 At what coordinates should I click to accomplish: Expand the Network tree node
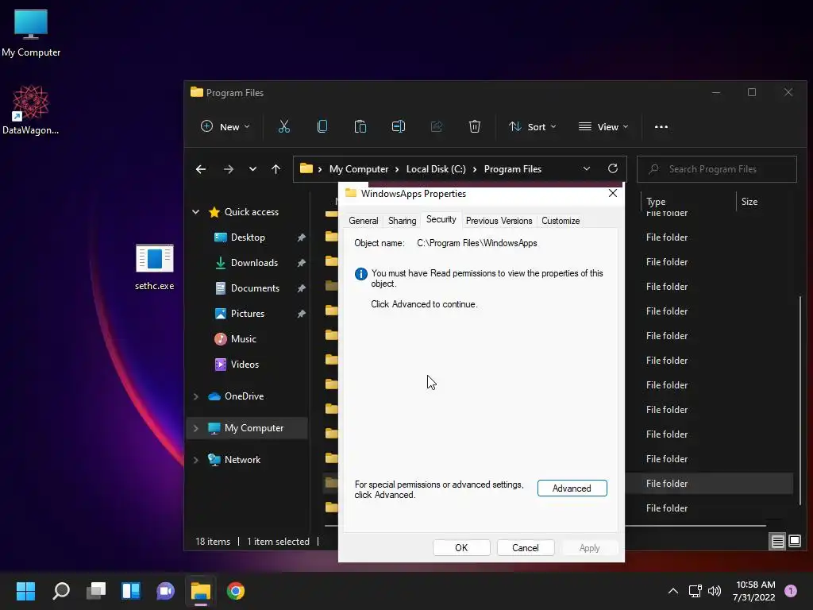point(196,460)
